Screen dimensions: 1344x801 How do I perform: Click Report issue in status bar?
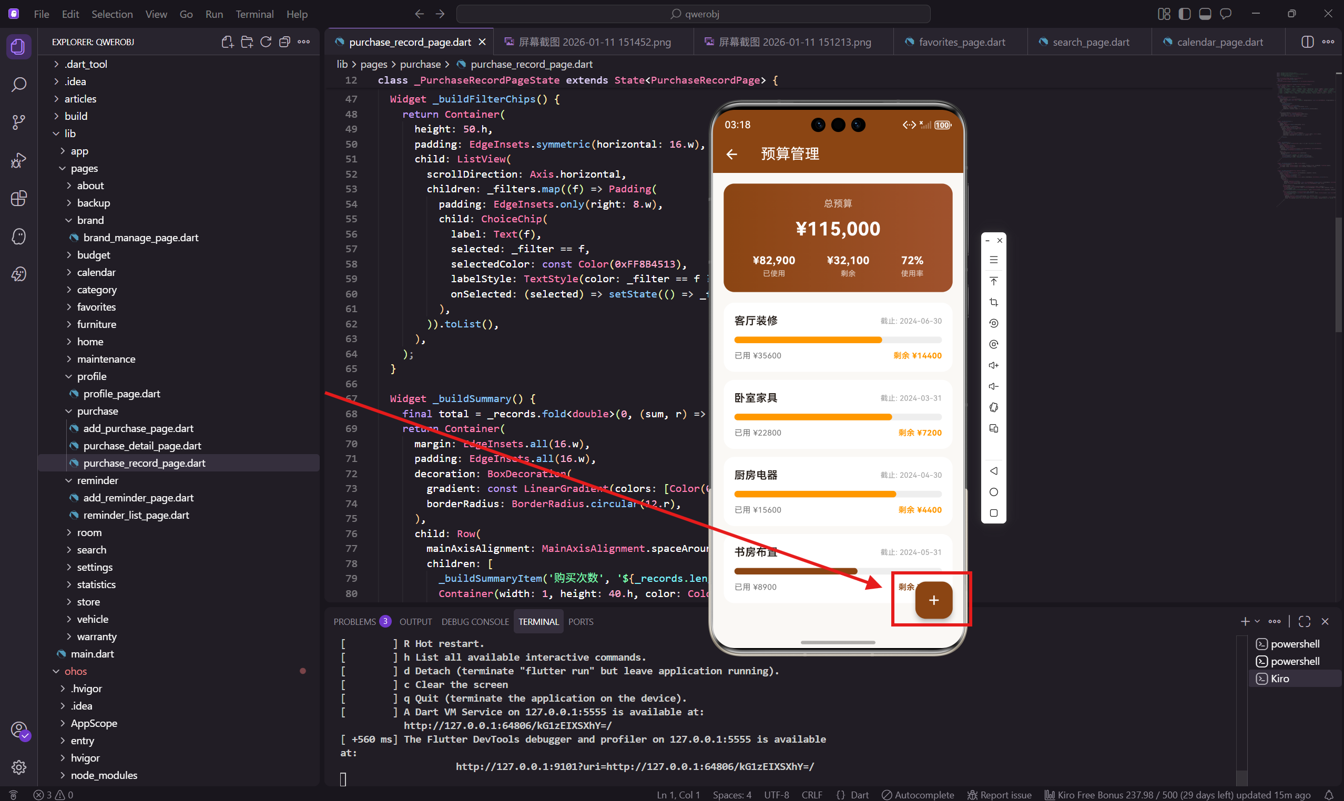[1000, 795]
